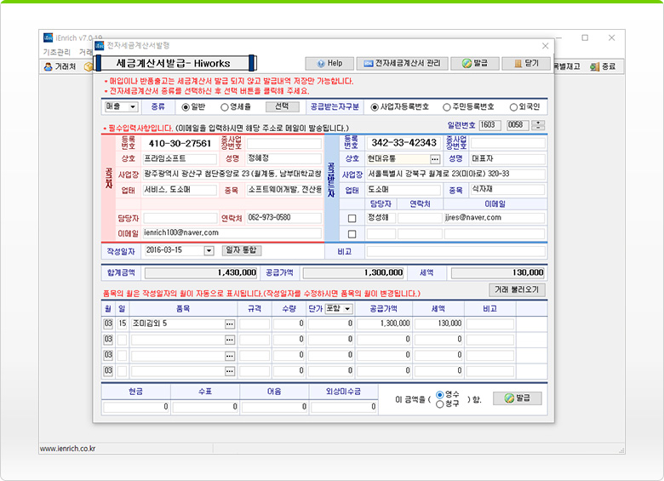Click the 선택 button
The width and height of the screenshot is (664, 481).
[282, 106]
